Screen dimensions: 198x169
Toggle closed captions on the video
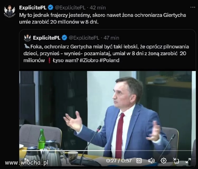tap(139, 160)
